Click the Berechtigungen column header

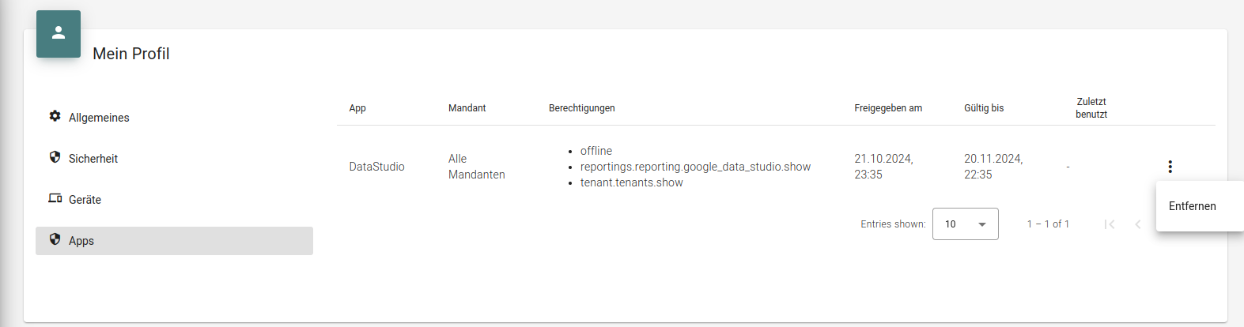click(x=581, y=108)
